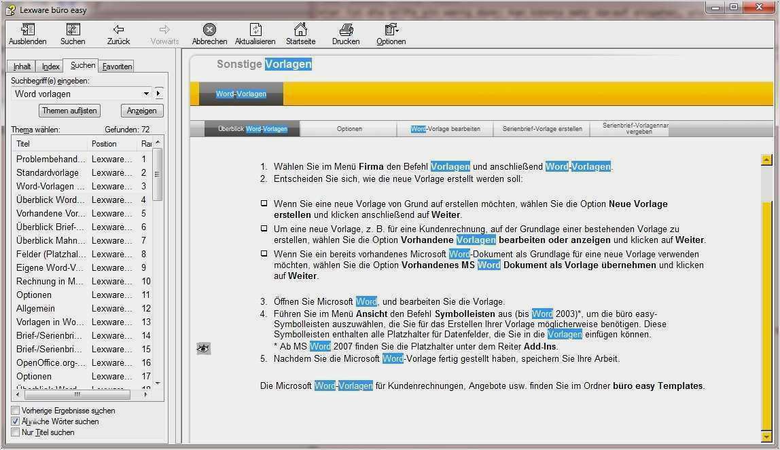Select the Suchen tab
Viewport: 780px width, 450px height.
[83, 65]
